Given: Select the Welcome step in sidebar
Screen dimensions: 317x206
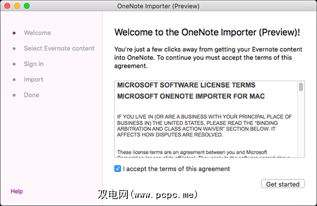Looking at the screenshot, I should [x=37, y=33].
